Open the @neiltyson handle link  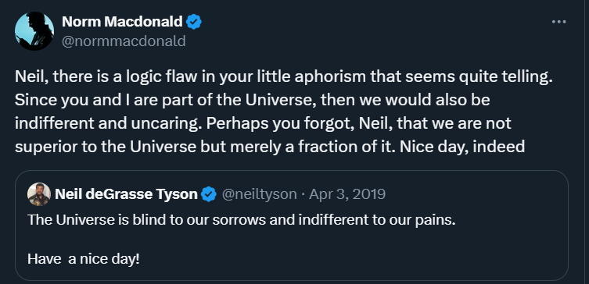pyautogui.click(x=259, y=194)
